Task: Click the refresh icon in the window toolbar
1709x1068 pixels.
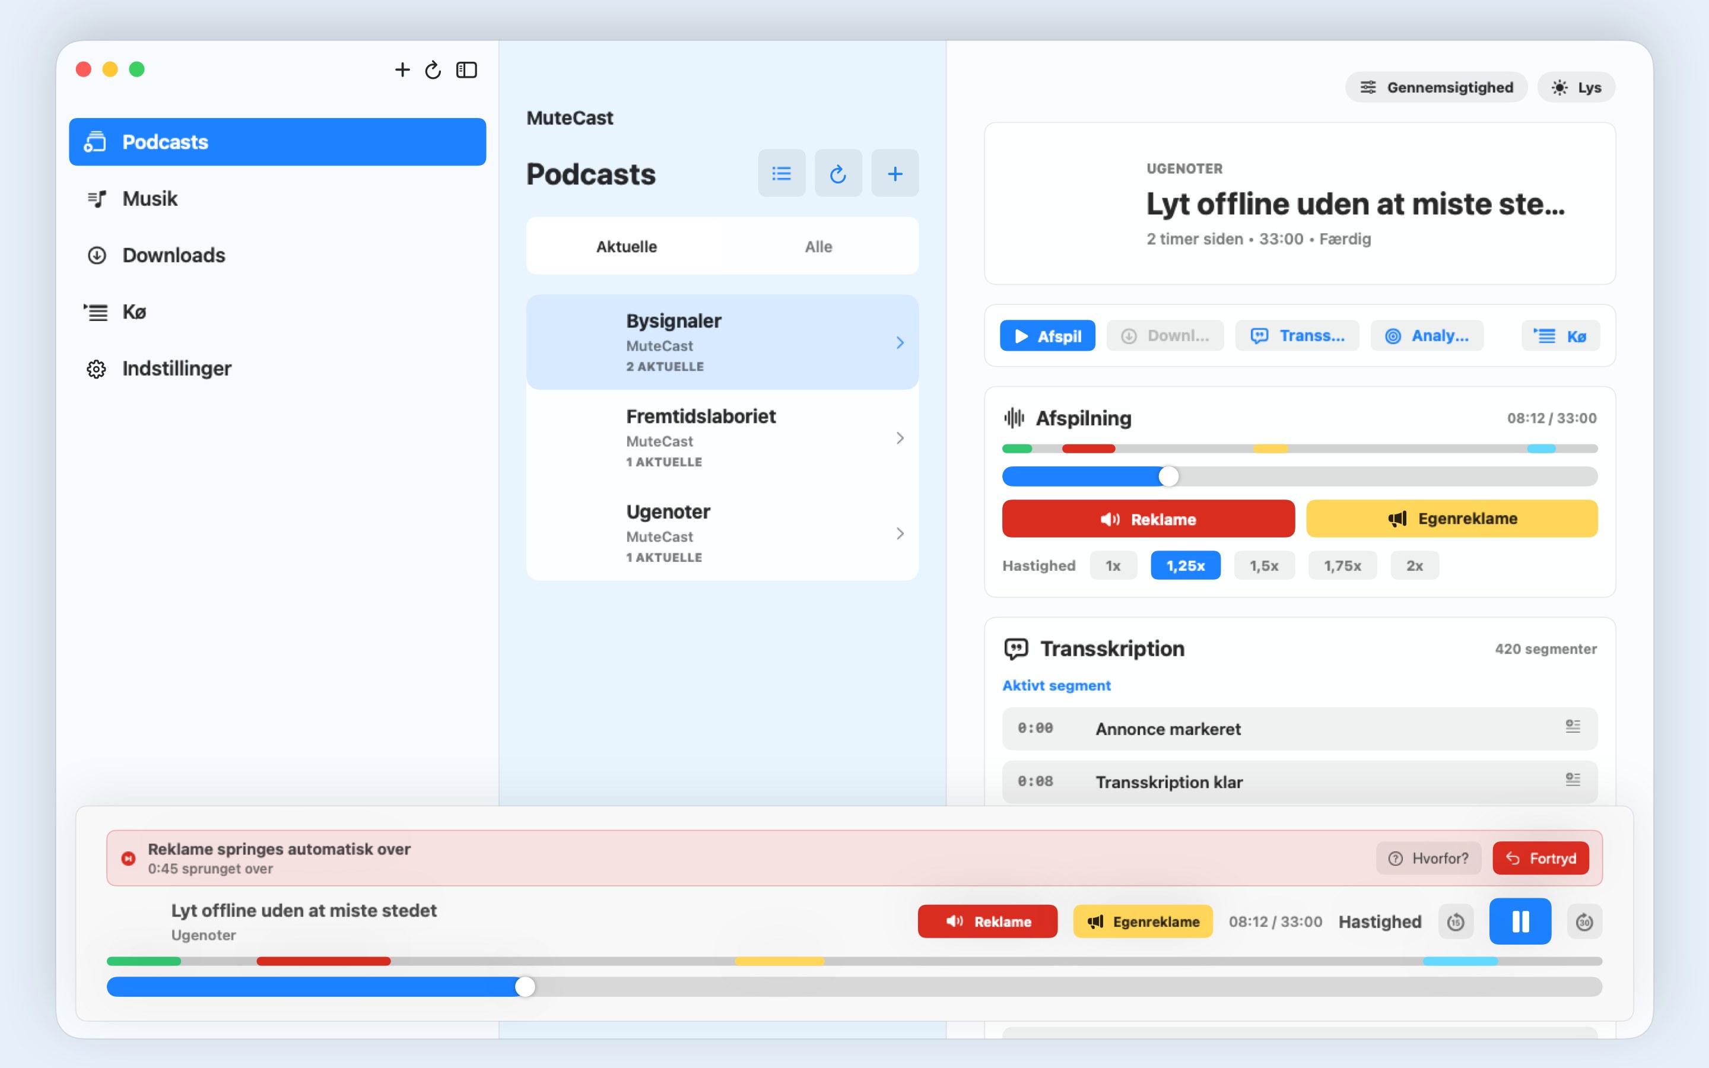Action: click(x=433, y=69)
